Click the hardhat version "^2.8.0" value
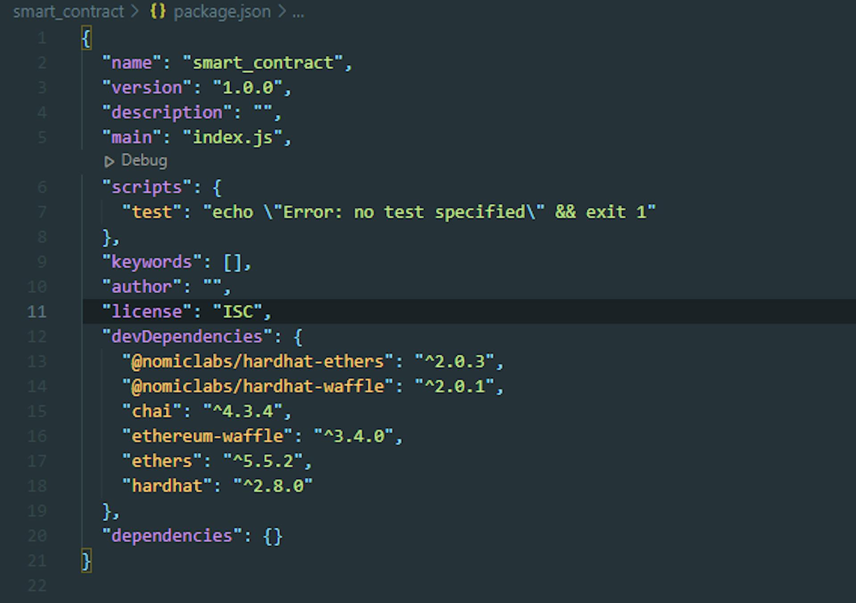Image resolution: width=856 pixels, height=603 pixels. point(273,486)
